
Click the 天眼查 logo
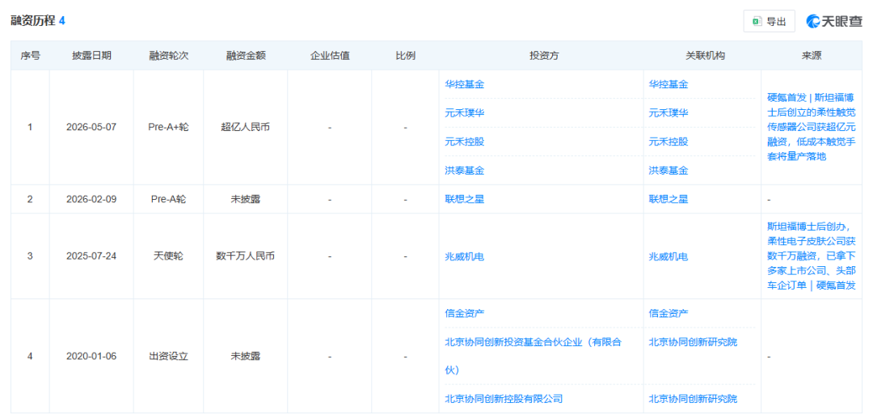[834, 21]
